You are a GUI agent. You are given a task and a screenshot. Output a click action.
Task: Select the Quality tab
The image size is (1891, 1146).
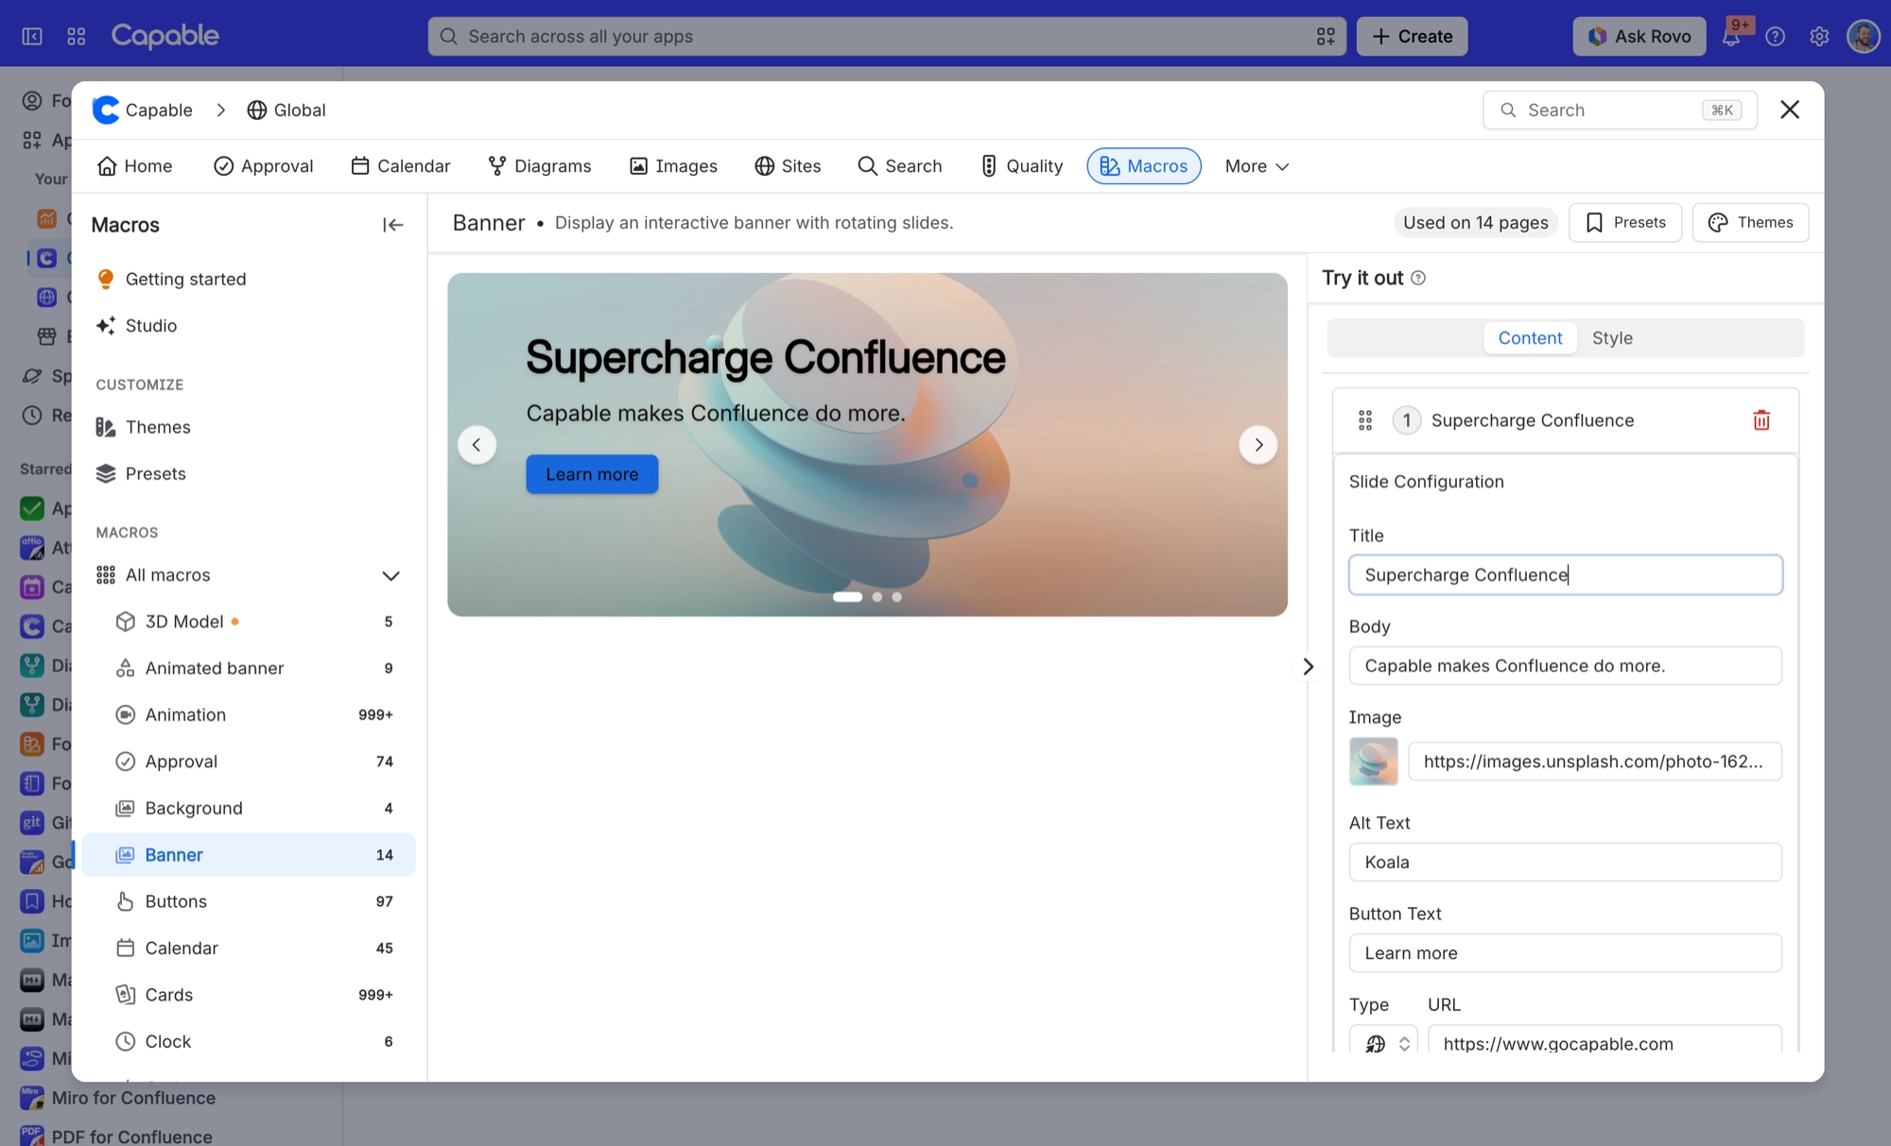pyautogui.click(x=1021, y=166)
